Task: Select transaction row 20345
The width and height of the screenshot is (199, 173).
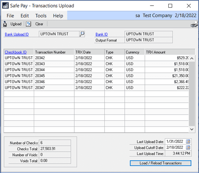Action: (96, 76)
